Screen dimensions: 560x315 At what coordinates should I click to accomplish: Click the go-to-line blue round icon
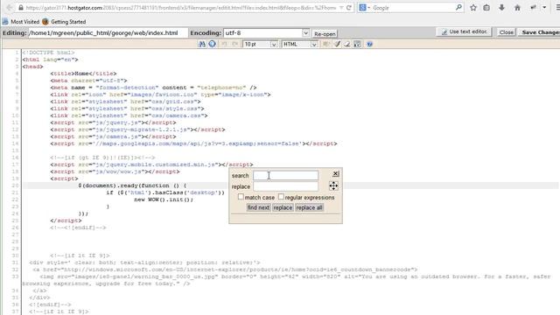point(212,45)
